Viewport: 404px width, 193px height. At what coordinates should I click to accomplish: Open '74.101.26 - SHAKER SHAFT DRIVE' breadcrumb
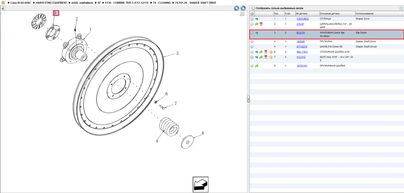coord(196,2)
